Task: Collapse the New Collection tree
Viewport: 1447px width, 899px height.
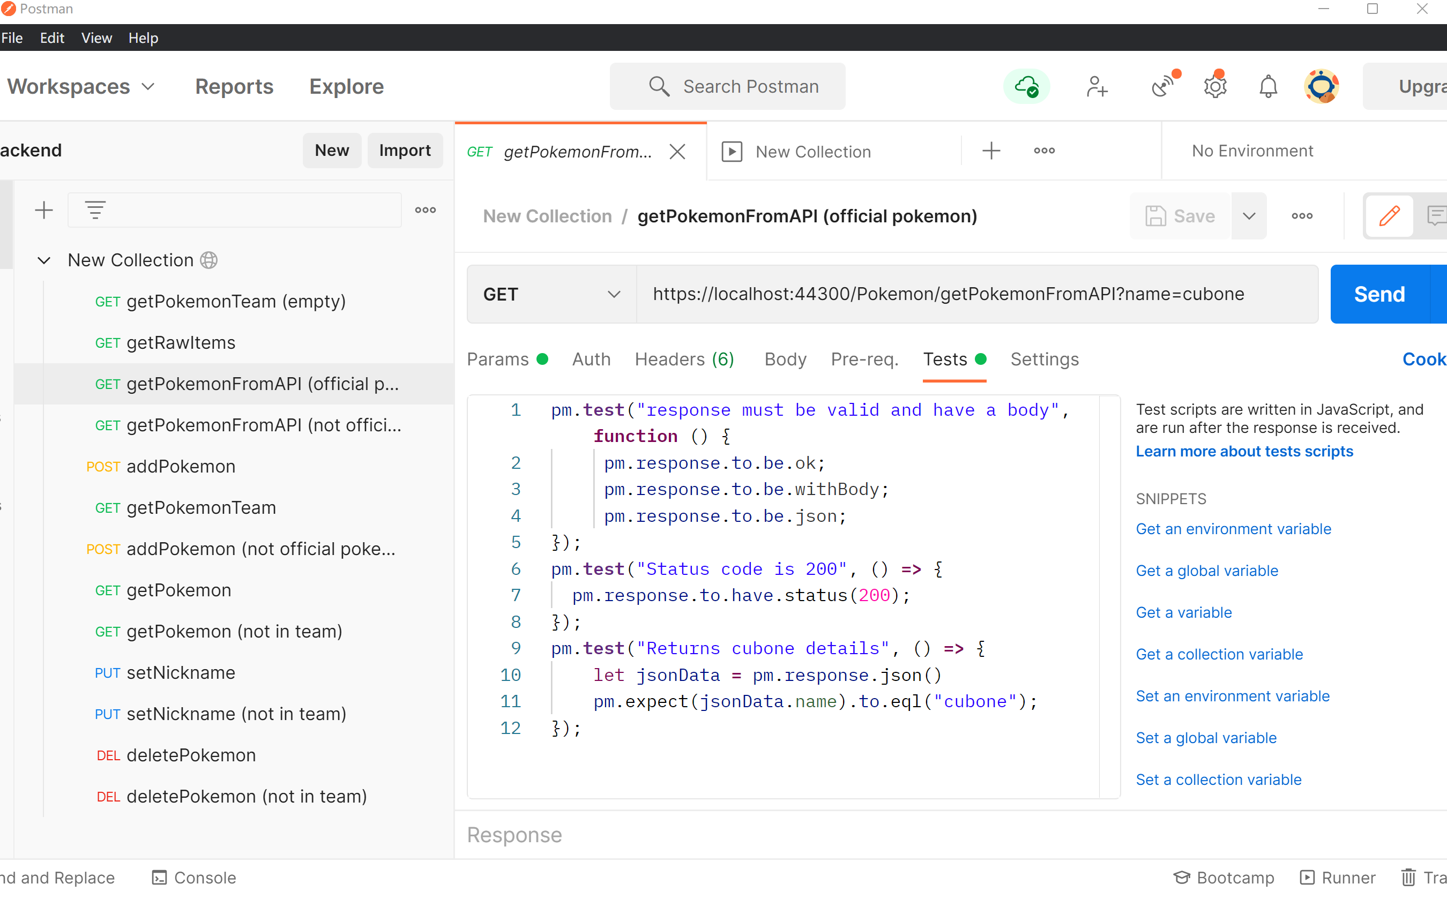Action: (43, 260)
